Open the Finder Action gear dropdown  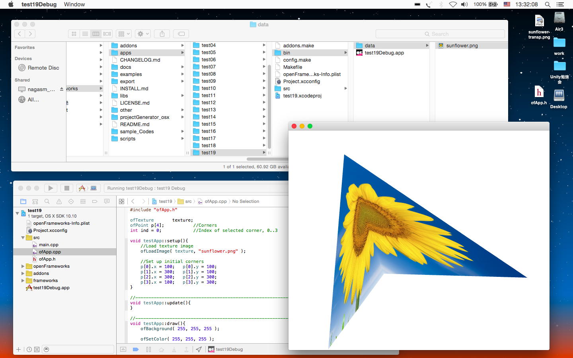[x=142, y=34]
